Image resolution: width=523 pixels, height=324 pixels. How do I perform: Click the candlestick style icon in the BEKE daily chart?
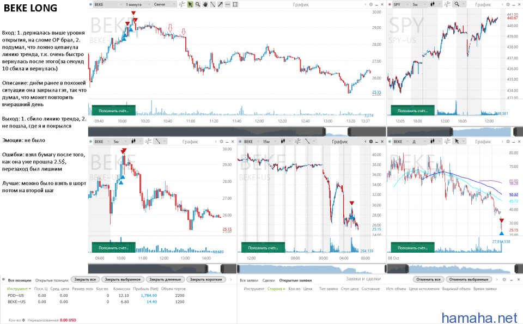point(433,142)
